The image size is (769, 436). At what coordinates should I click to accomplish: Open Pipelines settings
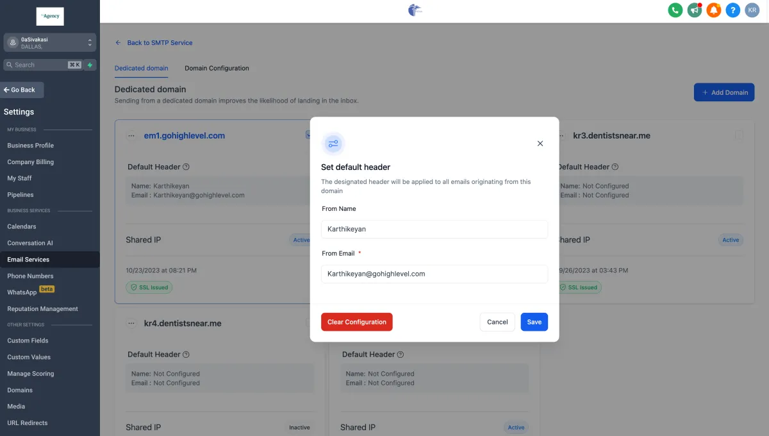click(x=21, y=195)
